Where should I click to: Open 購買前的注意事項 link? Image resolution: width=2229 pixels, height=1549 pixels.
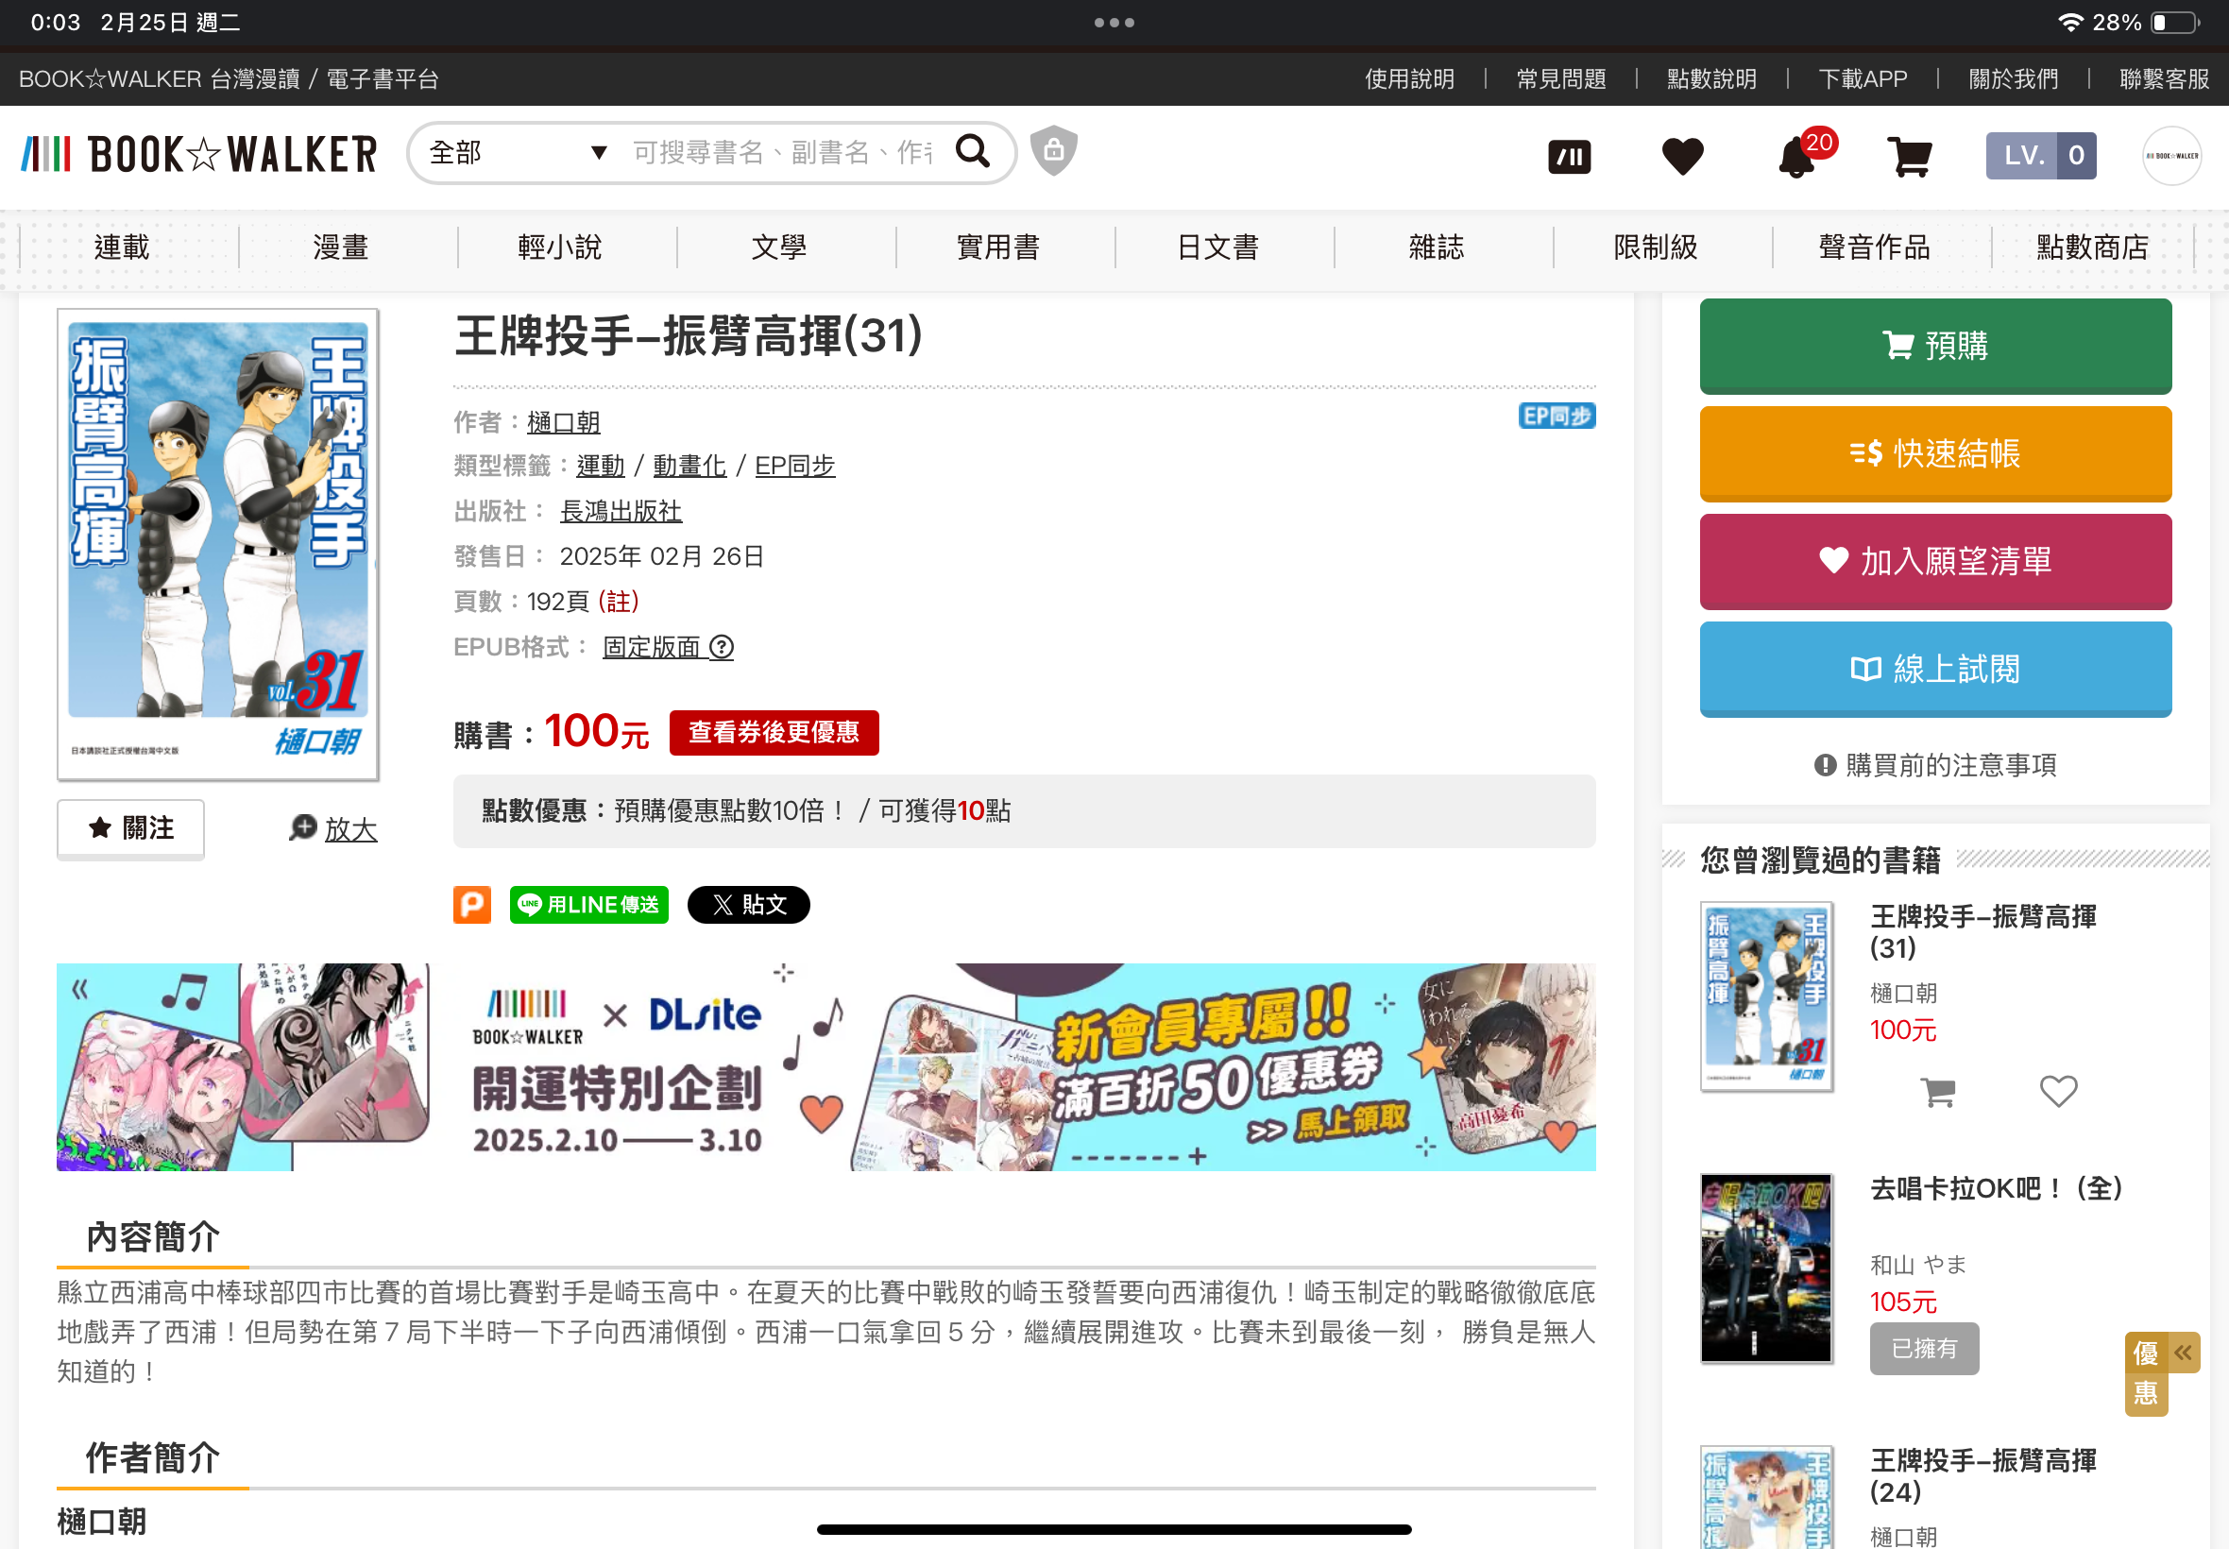1935,765
